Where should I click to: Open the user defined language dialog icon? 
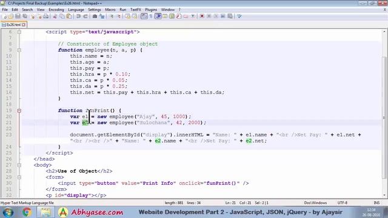click(x=165, y=16)
